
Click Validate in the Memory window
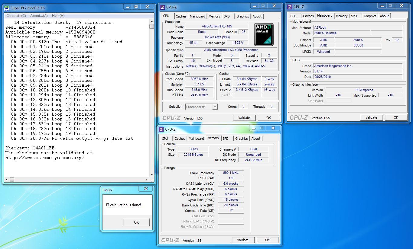[243, 240]
